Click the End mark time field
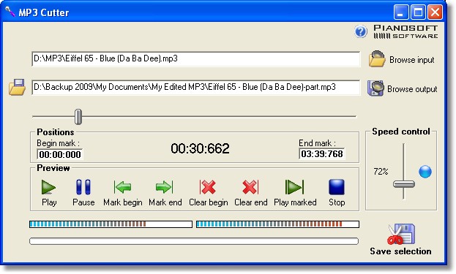The width and height of the screenshot is (456, 274). pyautogui.click(x=321, y=154)
